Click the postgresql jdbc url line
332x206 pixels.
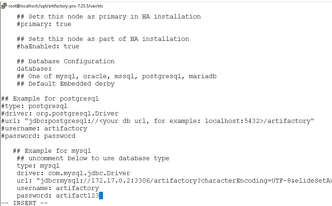[x=157, y=121]
